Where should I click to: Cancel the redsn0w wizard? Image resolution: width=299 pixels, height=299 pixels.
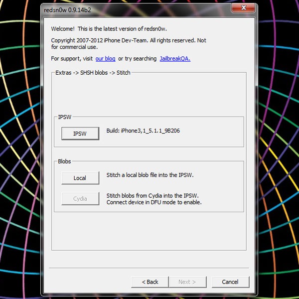pyautogui.click(x=230, y=282)
